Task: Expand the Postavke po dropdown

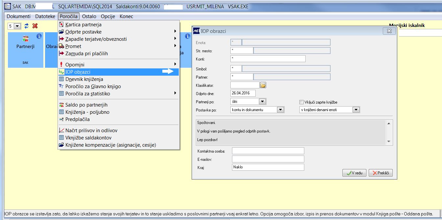Action: [280, 110]
